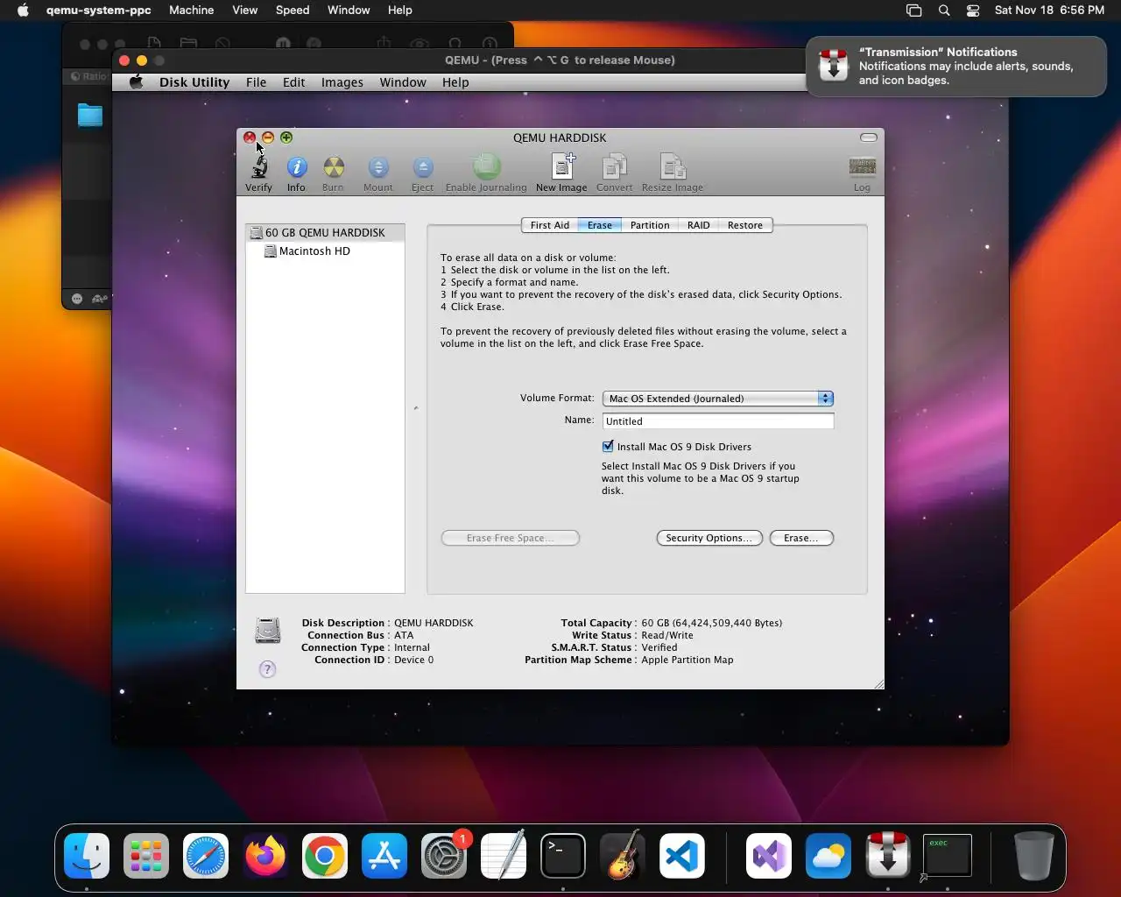Click the Transmission Notifications banner
This screenshot has width=1121, height=897.
[956, 67]
